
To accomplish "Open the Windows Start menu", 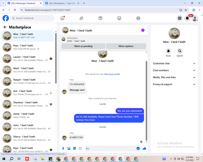I will pyautogui.click(x=4, y=159).
